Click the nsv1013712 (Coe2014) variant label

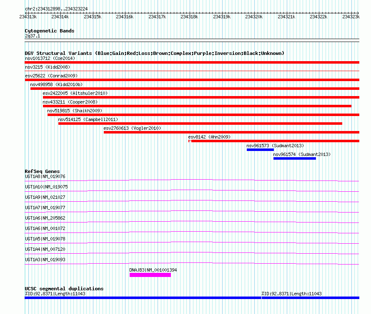coord(50,58)
